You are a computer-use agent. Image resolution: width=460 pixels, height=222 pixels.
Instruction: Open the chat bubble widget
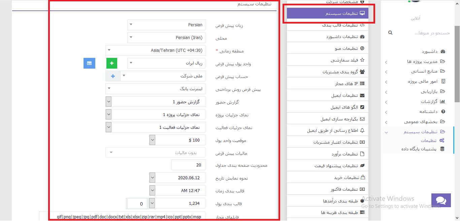[x=441, y=200]
